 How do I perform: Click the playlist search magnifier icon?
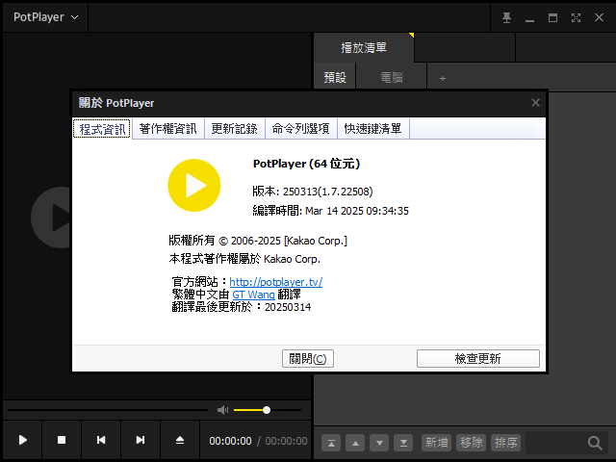pyautogui.click(x=595, y=443)
